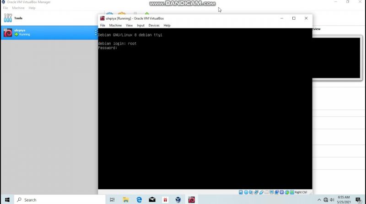
Task: Switch to running Debian VM taskbar icon
Action: coord(191,200)
